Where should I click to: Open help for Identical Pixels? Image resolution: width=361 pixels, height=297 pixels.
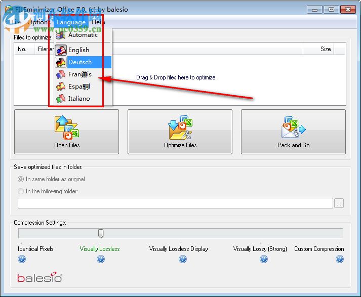click(x=22, y=259)
